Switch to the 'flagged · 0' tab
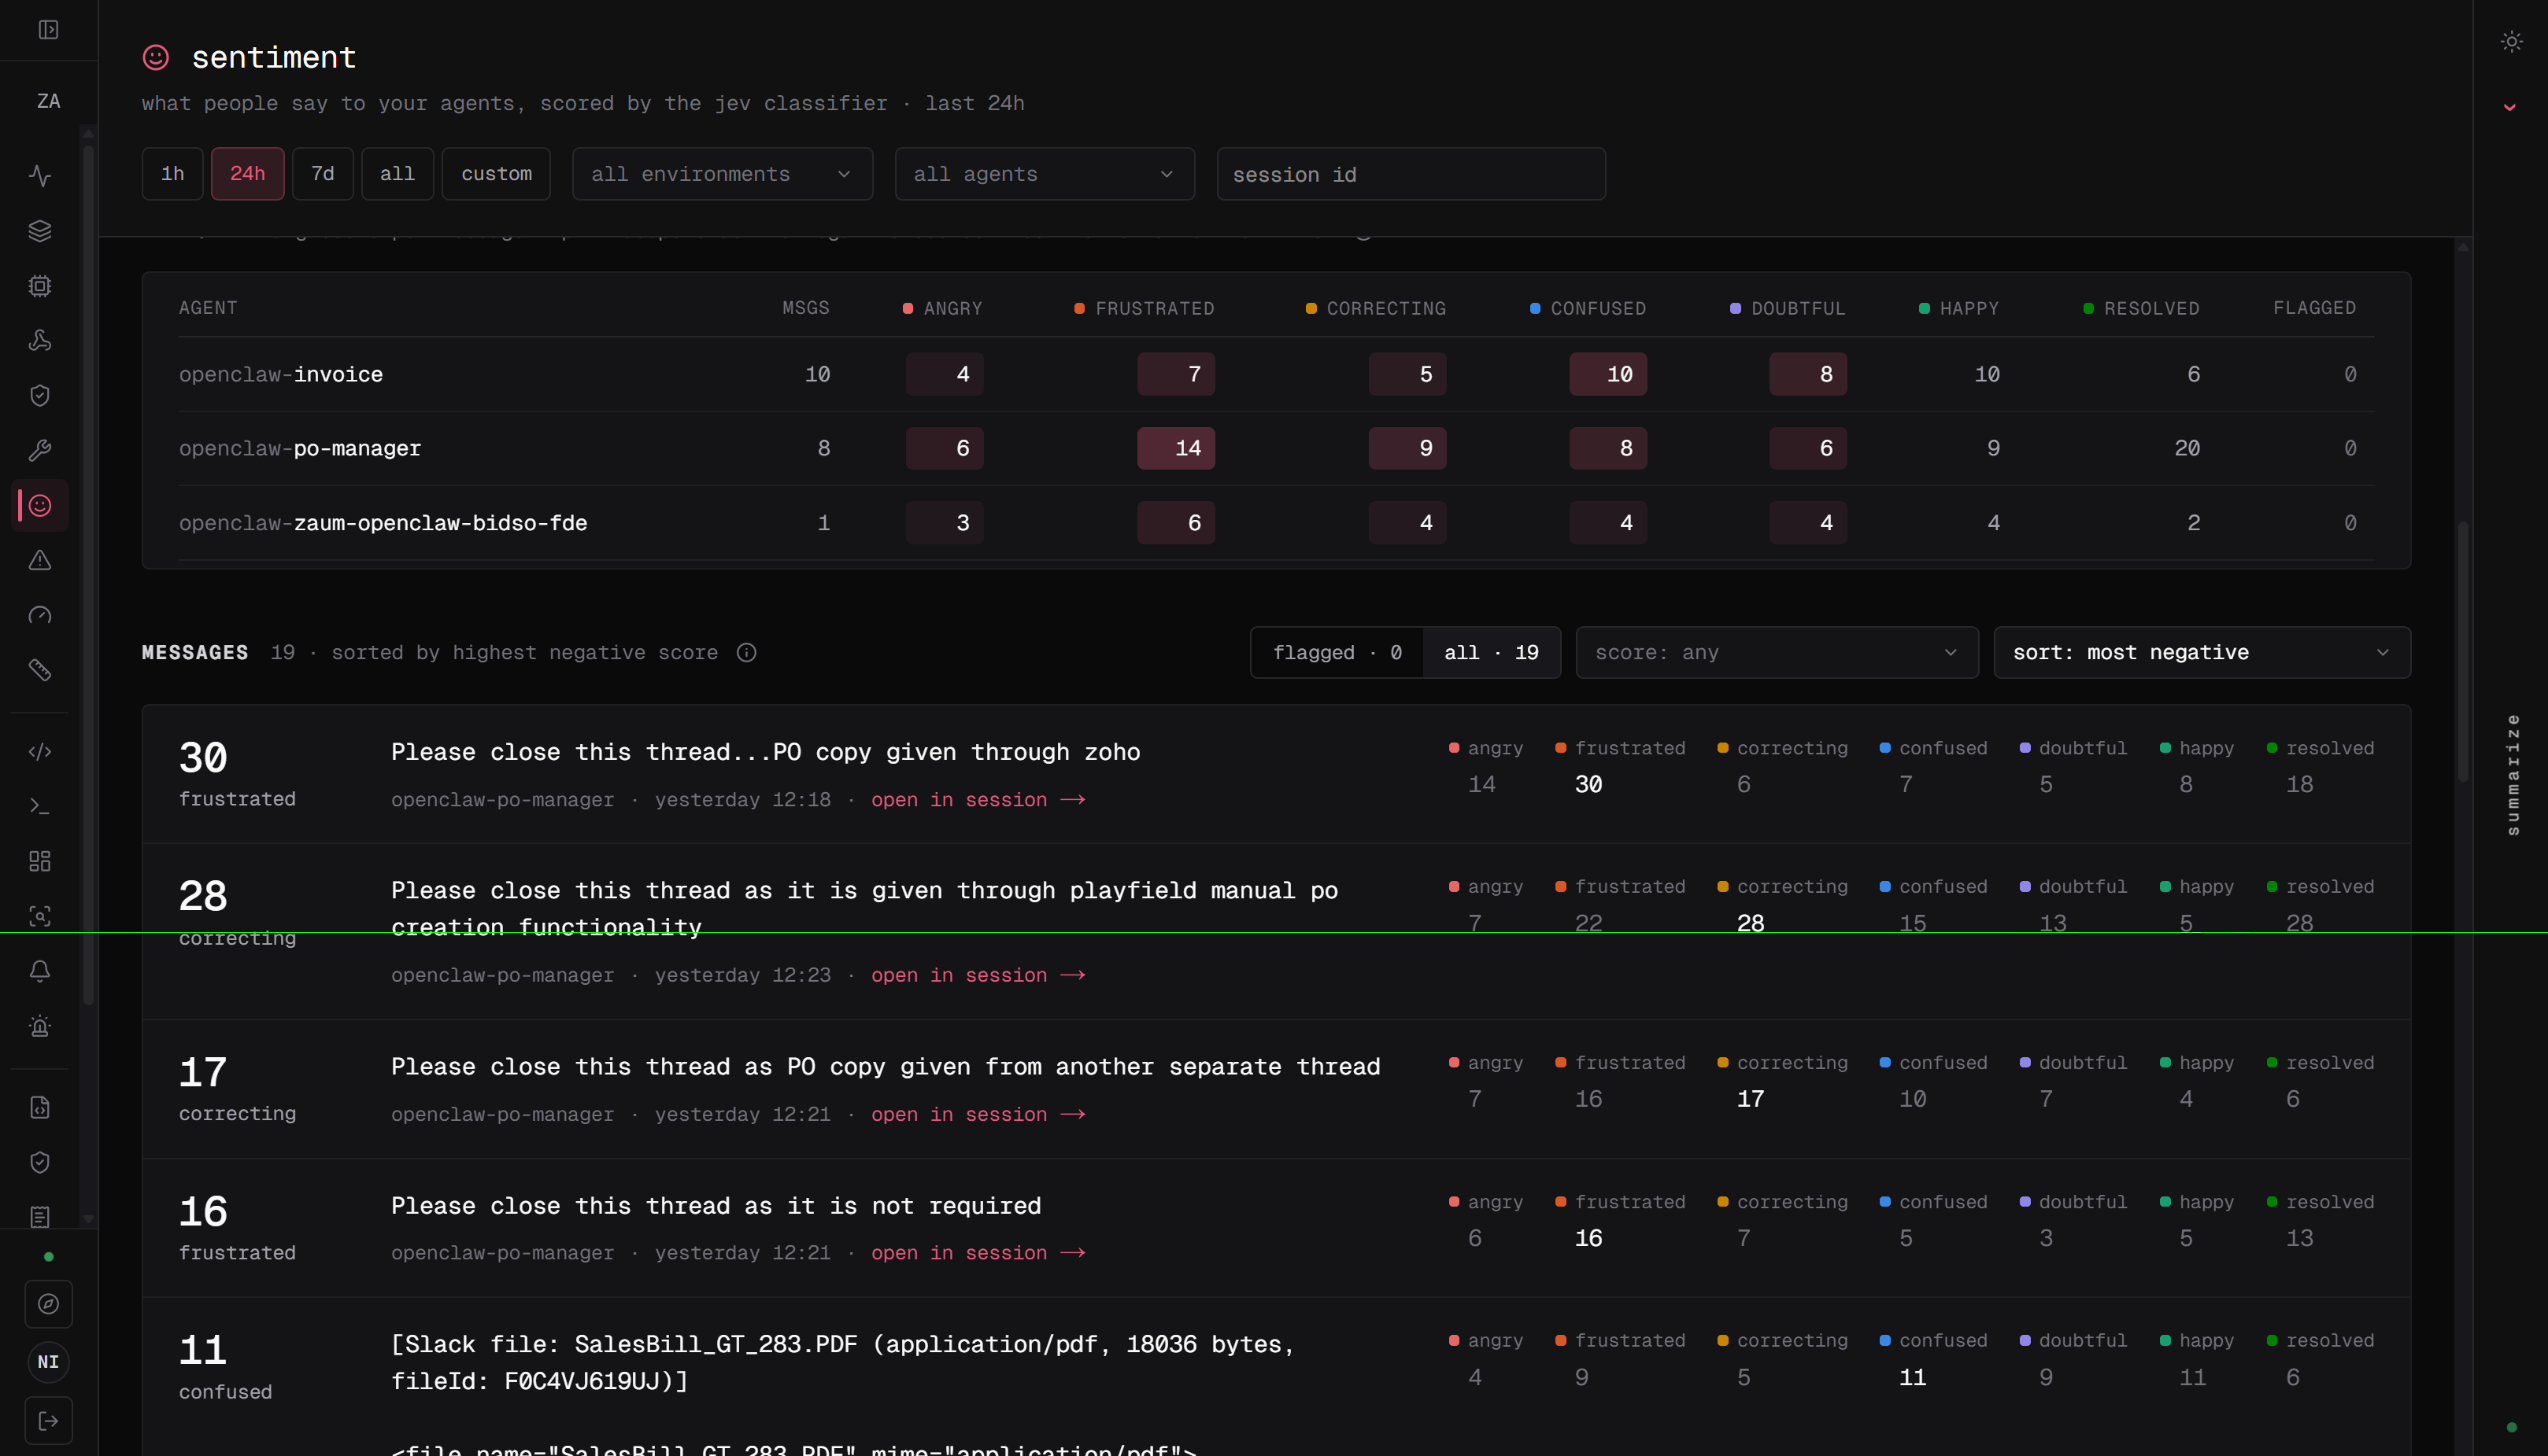 pos(1337,653)
